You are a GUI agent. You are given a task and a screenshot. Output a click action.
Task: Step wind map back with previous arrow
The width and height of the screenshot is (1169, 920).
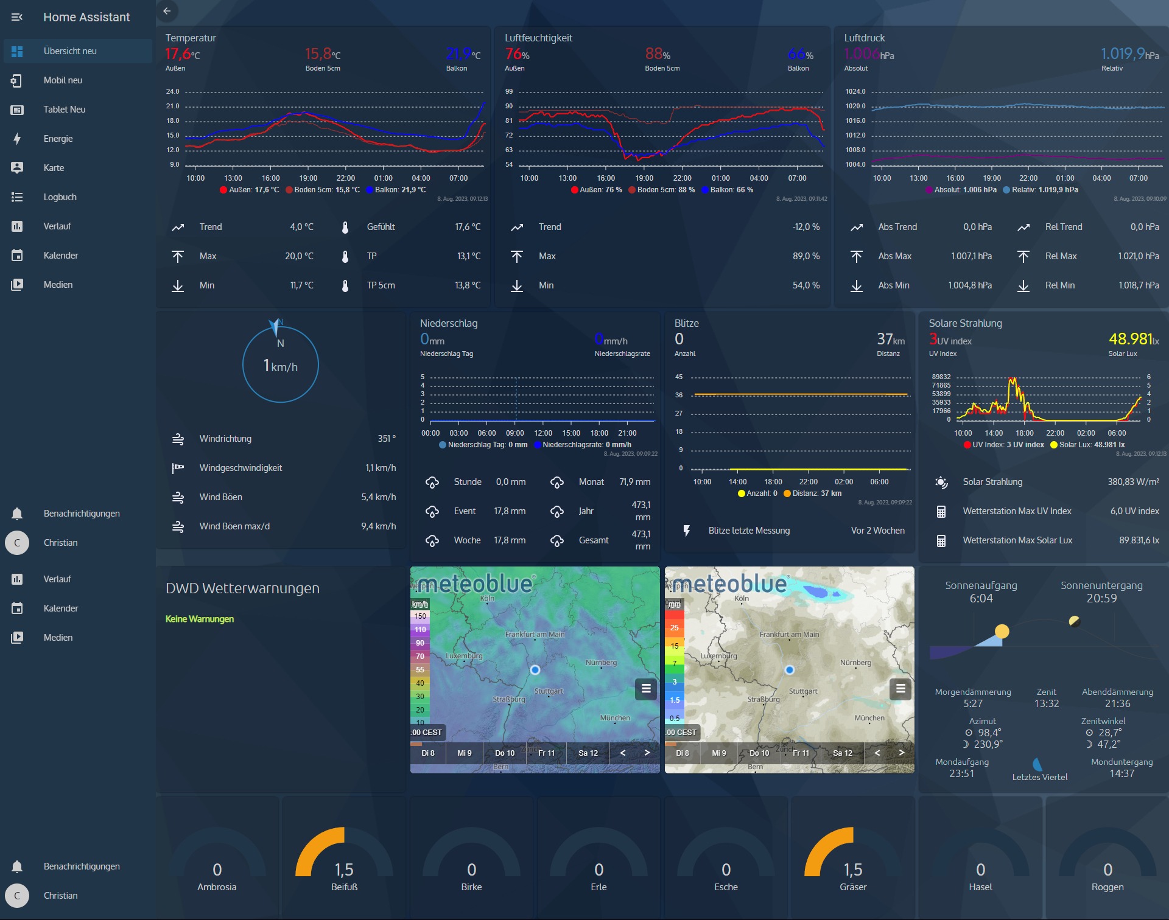pyautogui.click(x=622, y=753)
